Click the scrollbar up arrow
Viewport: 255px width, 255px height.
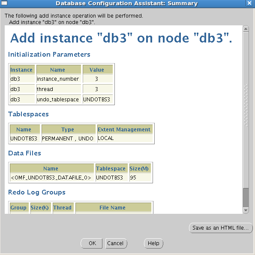246,29
